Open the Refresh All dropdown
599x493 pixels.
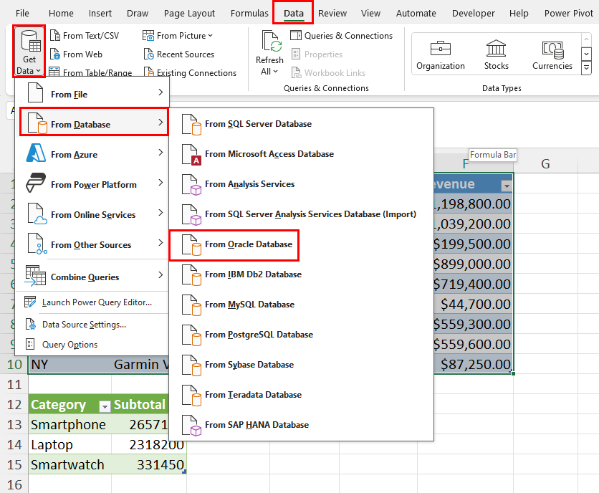269,66
